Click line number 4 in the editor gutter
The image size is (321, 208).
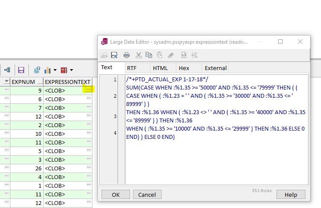(115, 133)
